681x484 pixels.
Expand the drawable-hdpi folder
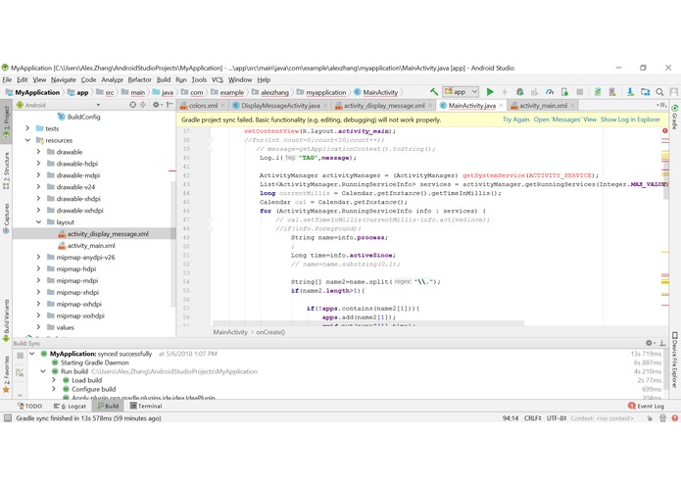pos(38,164)
